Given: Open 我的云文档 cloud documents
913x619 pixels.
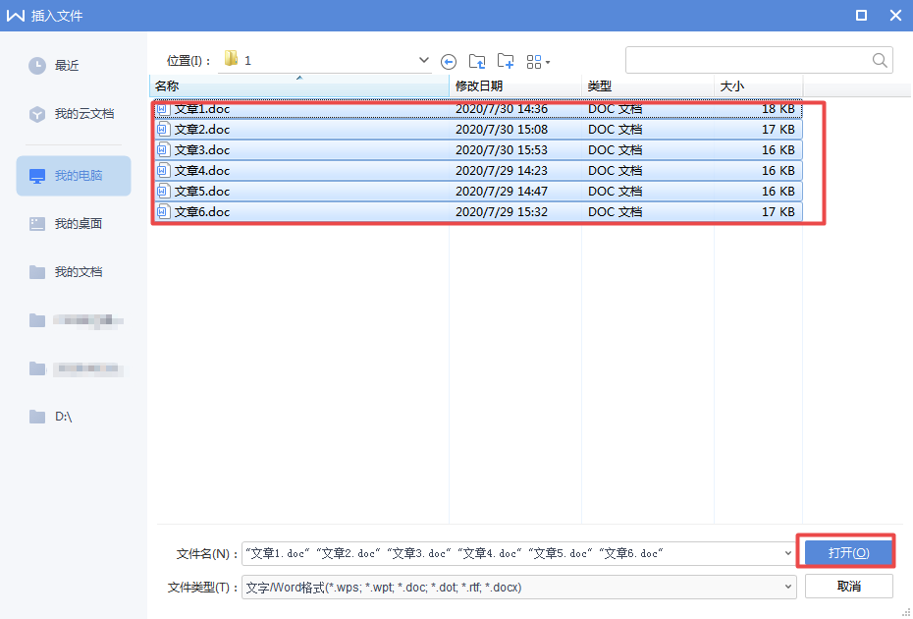Looking at the screenshot, I should point(83,114).
